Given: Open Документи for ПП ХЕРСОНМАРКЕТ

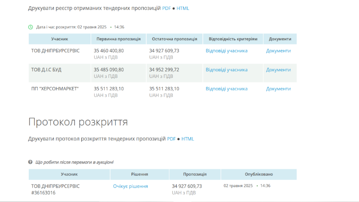Looking at the screenshot, I should pos(278,89).
